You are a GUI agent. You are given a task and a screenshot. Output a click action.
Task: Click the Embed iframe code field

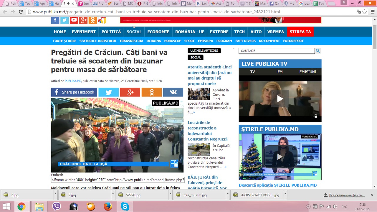click(118, 180)
